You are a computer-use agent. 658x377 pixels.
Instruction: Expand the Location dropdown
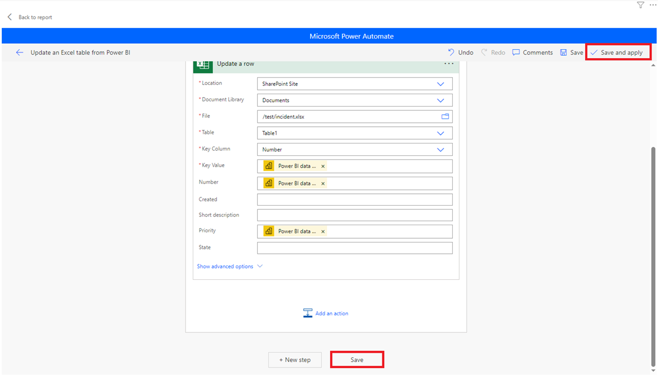tap(440, 84)
